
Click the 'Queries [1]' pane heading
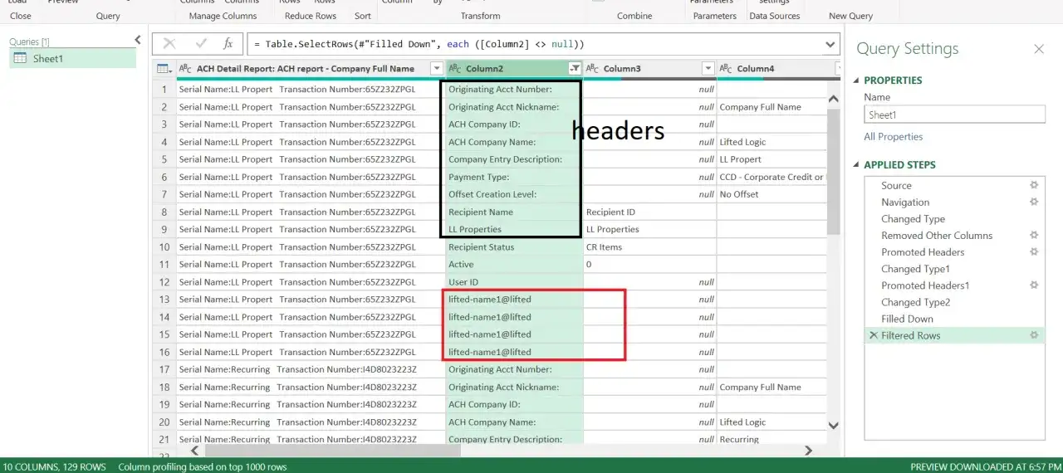tap(29, 41)
